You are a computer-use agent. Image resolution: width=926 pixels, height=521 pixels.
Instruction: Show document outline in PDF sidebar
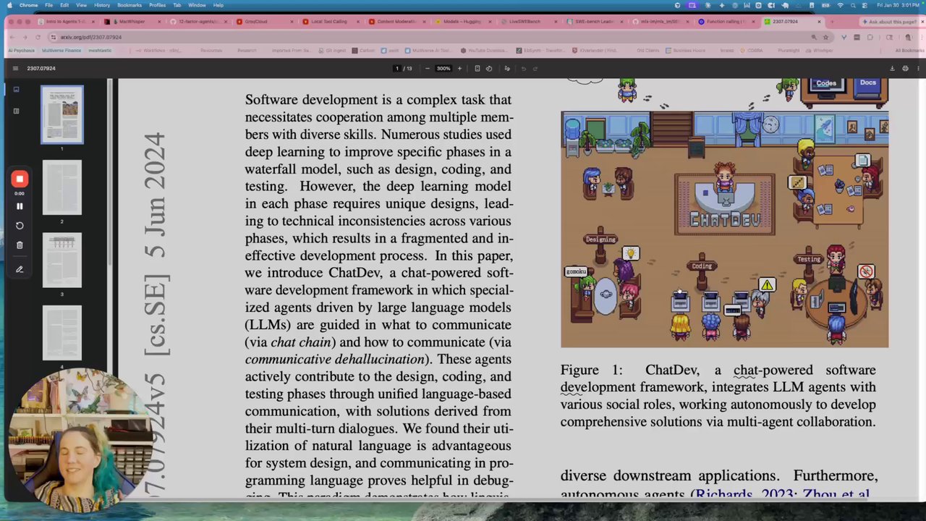[x=16, y=111]
